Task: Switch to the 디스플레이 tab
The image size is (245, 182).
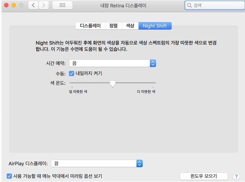Action: coord(90,26)
